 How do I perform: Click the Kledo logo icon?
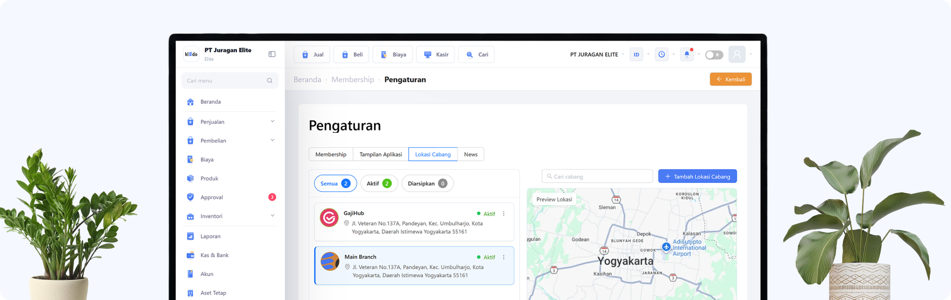[x=191, y=54]
